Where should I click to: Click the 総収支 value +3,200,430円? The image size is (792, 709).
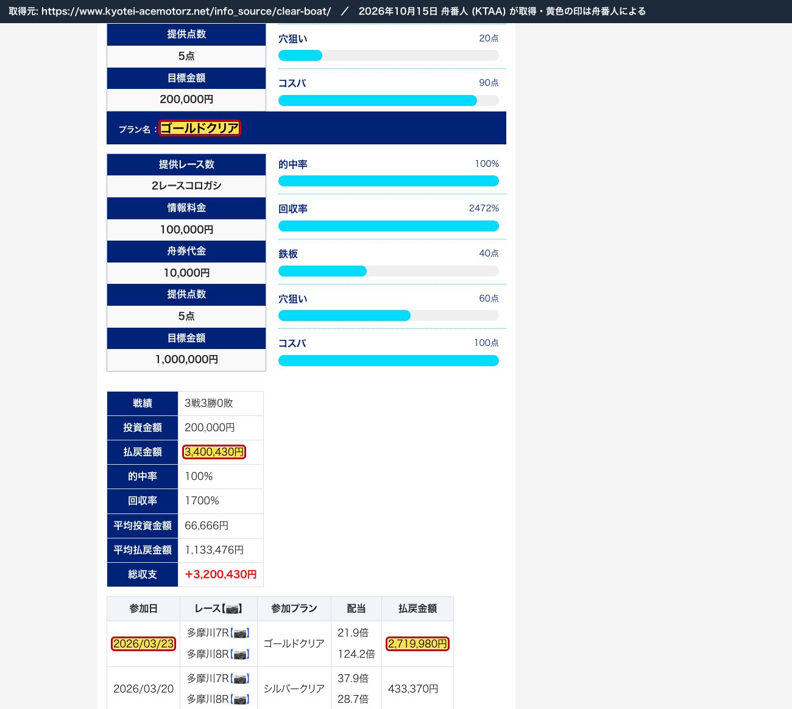tap(221, 574)
